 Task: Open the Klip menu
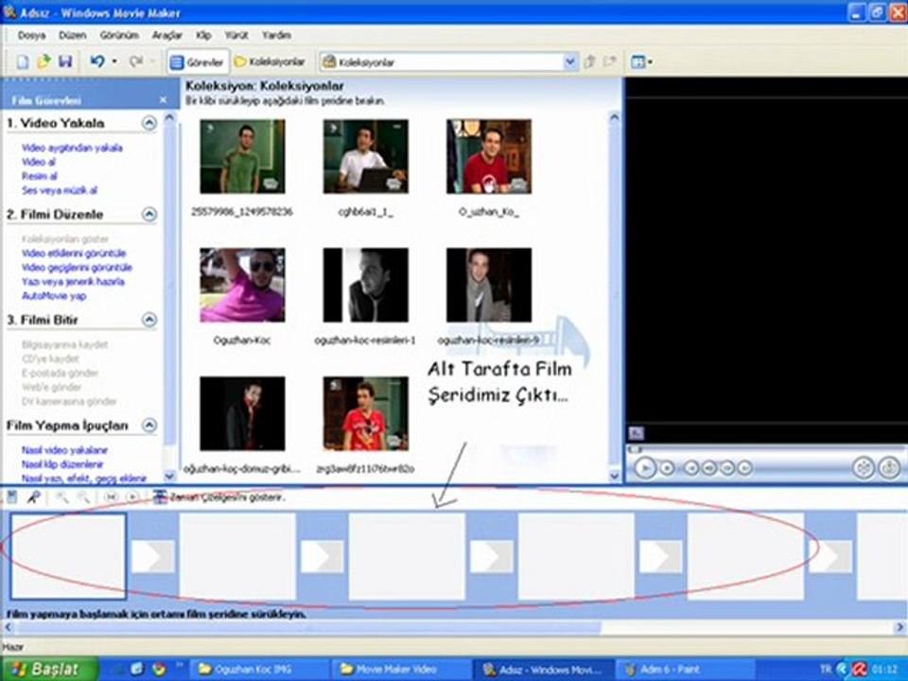[x=203, y=35]
